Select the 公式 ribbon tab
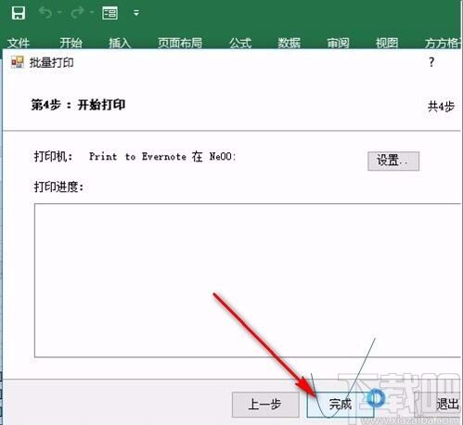This screenshot has height=425, width=463. pos(240,43)
